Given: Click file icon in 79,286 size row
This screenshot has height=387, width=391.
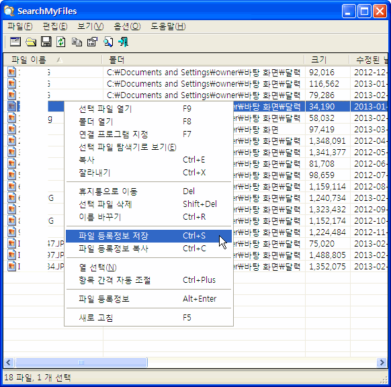Looking at the screenshot, I should point(11,95).
